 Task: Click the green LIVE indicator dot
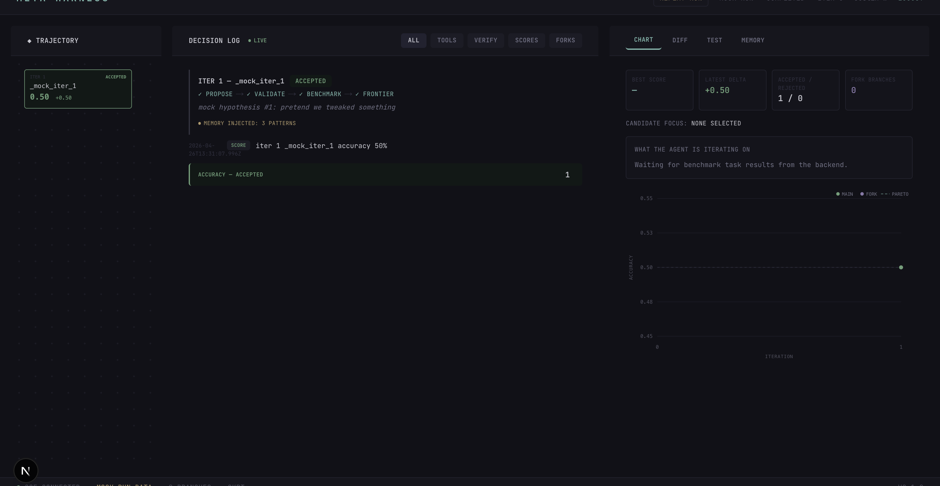250,40
